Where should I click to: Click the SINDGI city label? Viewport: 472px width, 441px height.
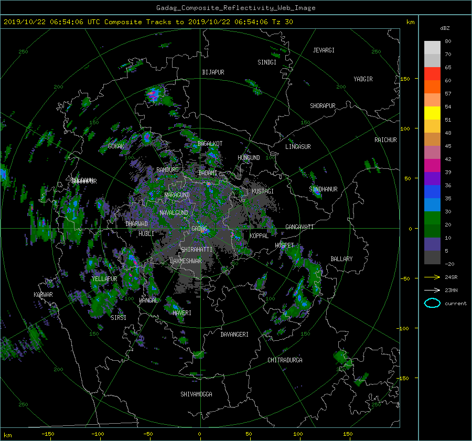267,62
